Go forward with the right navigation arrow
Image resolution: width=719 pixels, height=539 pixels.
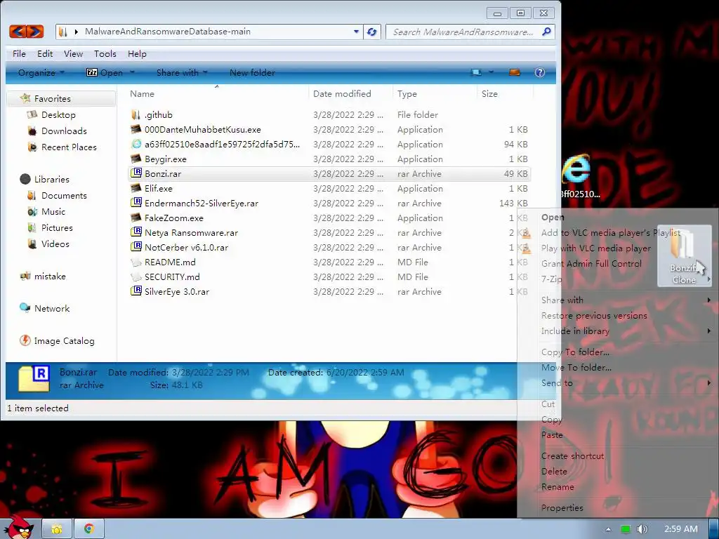pyautogui.click(x=35, y=32)
